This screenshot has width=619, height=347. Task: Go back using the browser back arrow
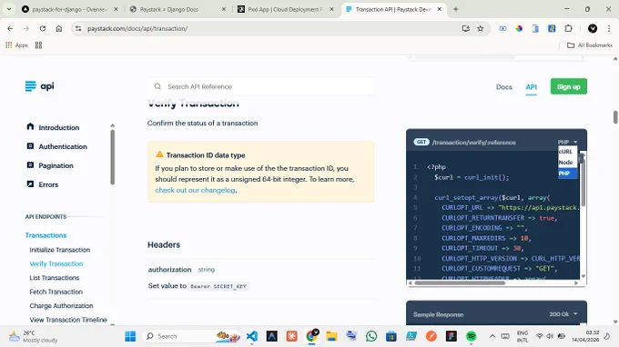(x=10, y=28)
